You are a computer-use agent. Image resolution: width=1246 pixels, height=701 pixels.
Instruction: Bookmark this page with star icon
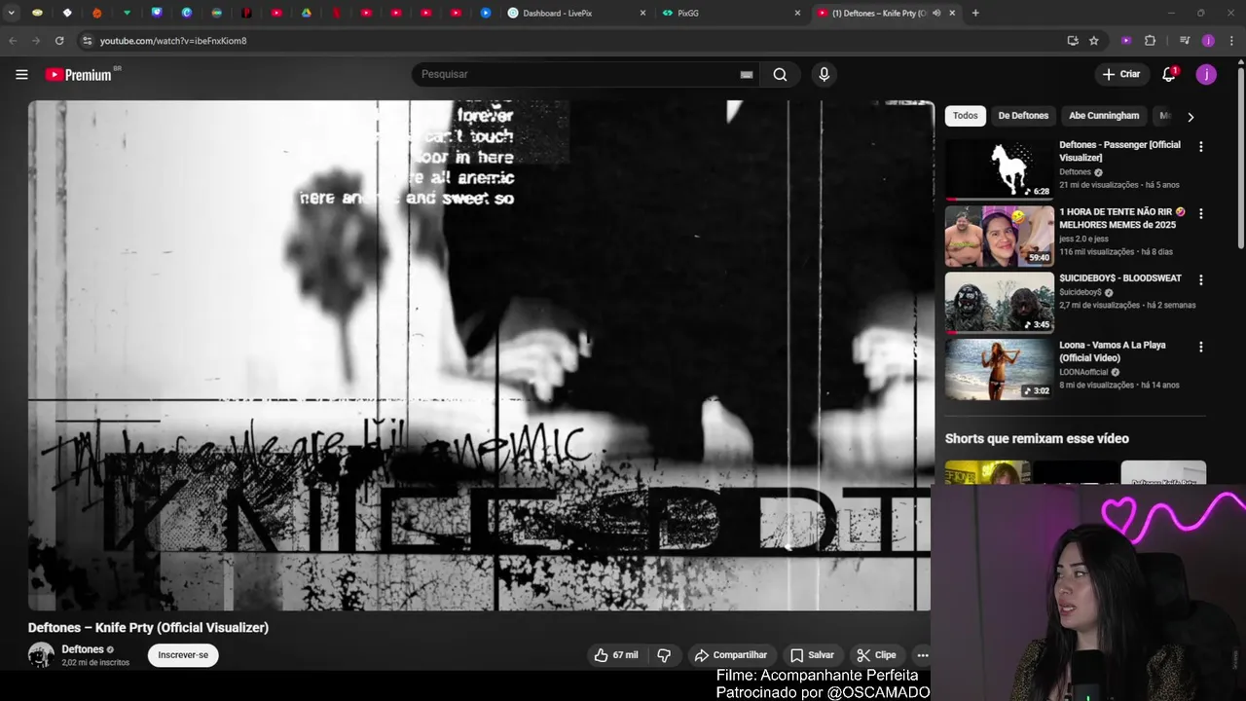click(x=1094, y=41)
